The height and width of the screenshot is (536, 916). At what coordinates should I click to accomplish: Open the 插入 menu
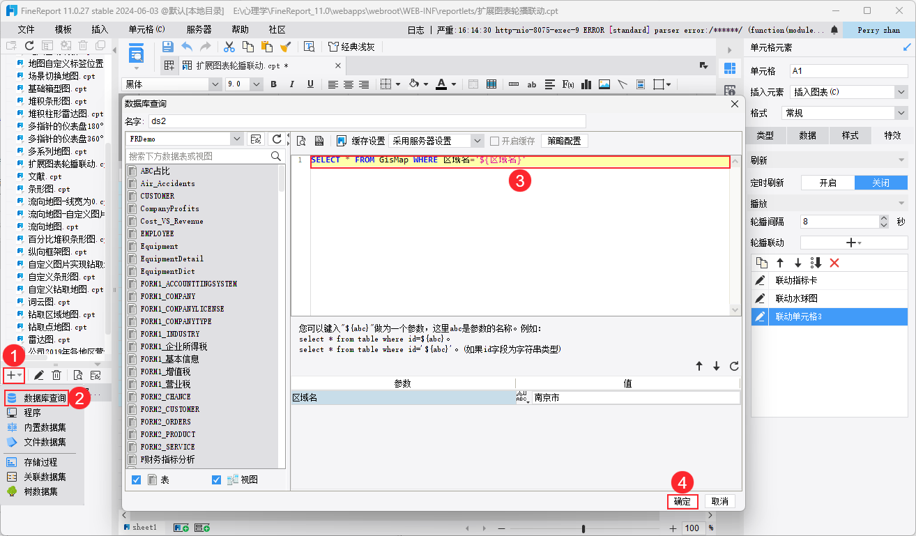100,30
